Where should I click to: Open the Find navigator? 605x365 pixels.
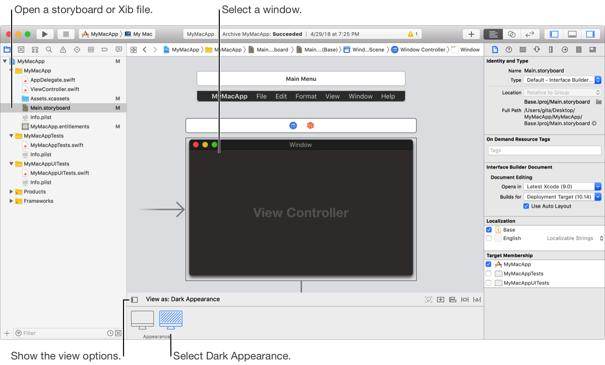point(49,49)
